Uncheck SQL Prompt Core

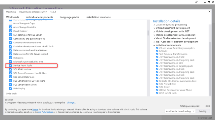[x=157, y=84]
